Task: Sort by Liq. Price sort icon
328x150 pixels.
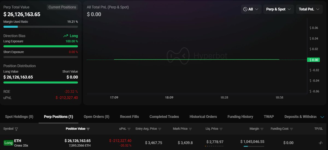Action: pyautogui.click(x=221, y=129)
